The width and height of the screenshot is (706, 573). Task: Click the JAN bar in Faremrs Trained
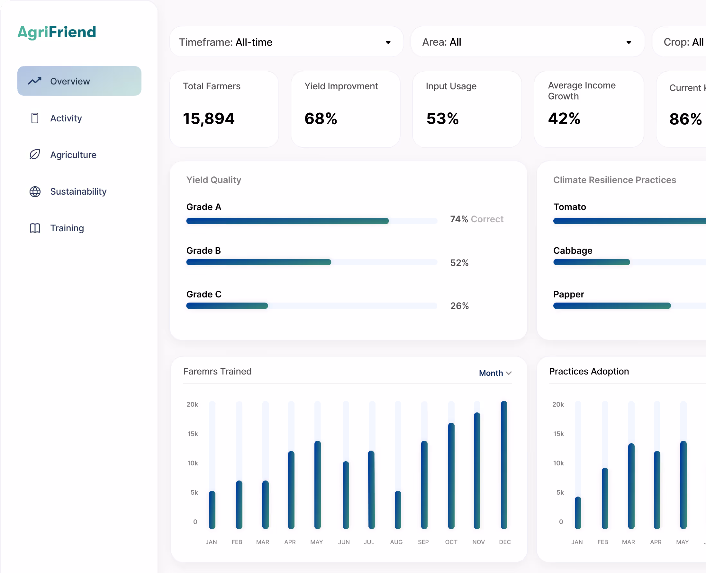point(212,510)
